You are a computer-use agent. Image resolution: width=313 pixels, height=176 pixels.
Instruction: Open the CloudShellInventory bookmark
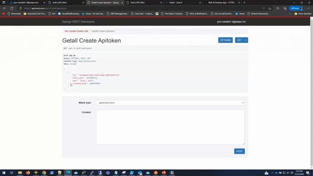pos(68,14)
